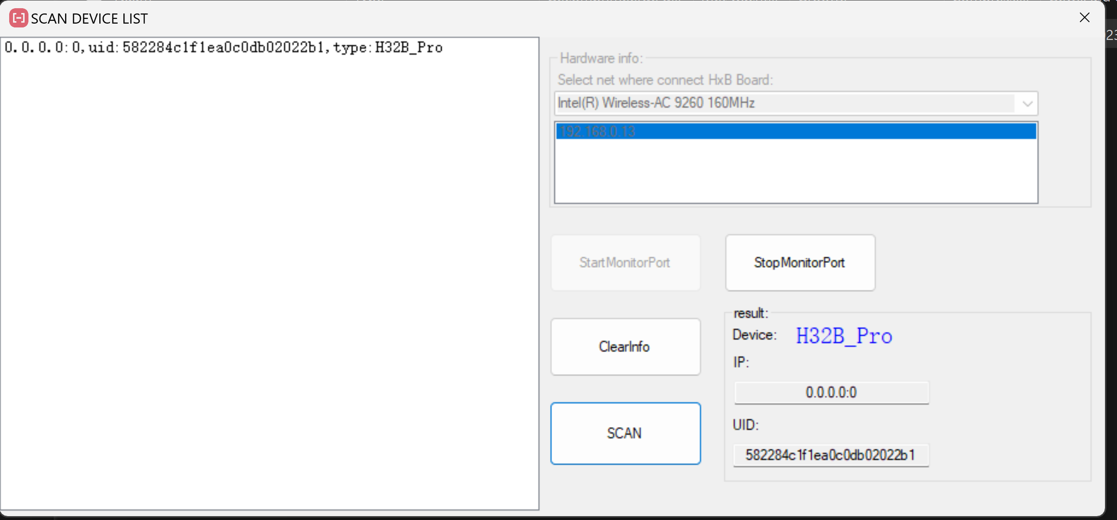
Task: Open the network adapter dropdown arrow
Action: point(1027,104)
